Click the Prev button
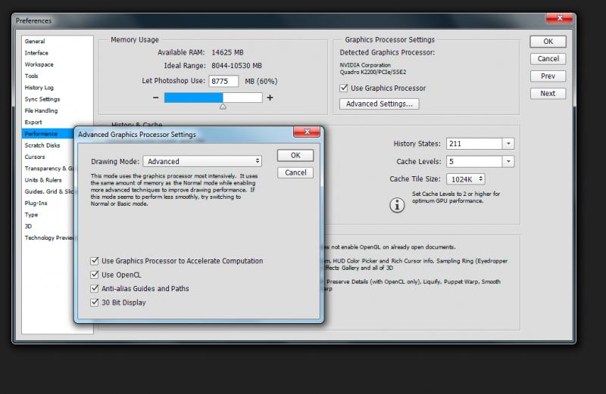The width and height of the screenshot is (606, 394). pyautogui.click(x=548, y=76)
